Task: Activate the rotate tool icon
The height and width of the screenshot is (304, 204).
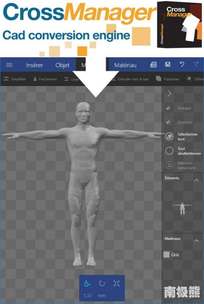Action: tap(102, 283)
